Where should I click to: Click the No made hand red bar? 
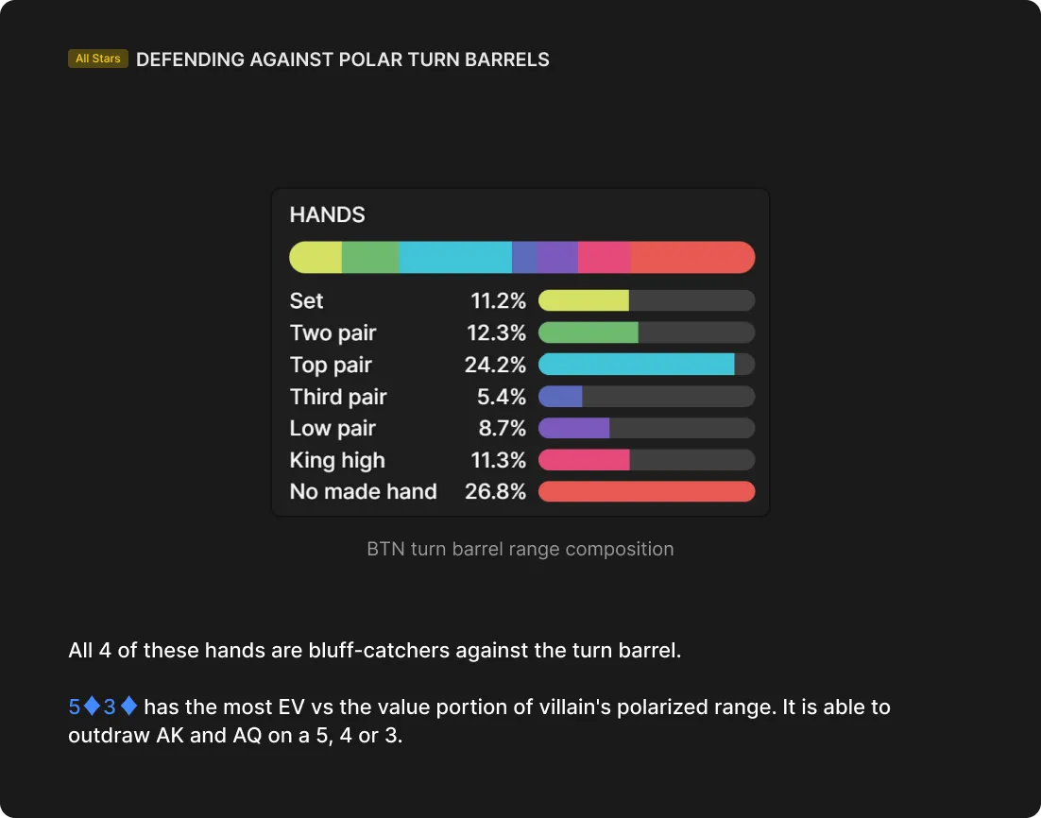646,491
